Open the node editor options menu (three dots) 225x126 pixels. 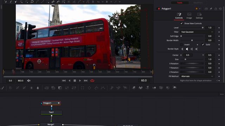point(222,94)
